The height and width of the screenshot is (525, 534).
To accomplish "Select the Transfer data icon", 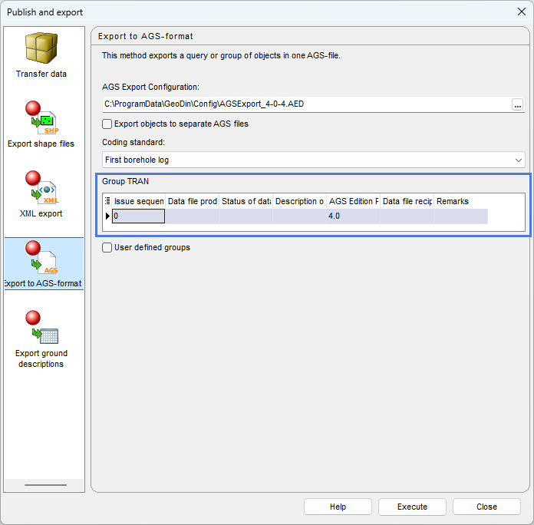I will point(41,50).
